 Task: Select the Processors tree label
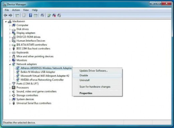(22, 87)
